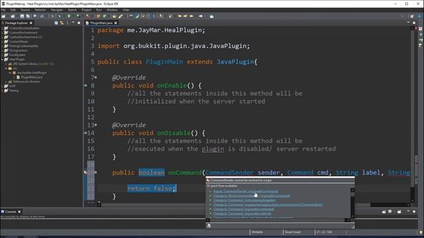424x238 pixels.
Task: Select CustomEnchantment 2.0 project in Package Explorer
Action: 25,37
